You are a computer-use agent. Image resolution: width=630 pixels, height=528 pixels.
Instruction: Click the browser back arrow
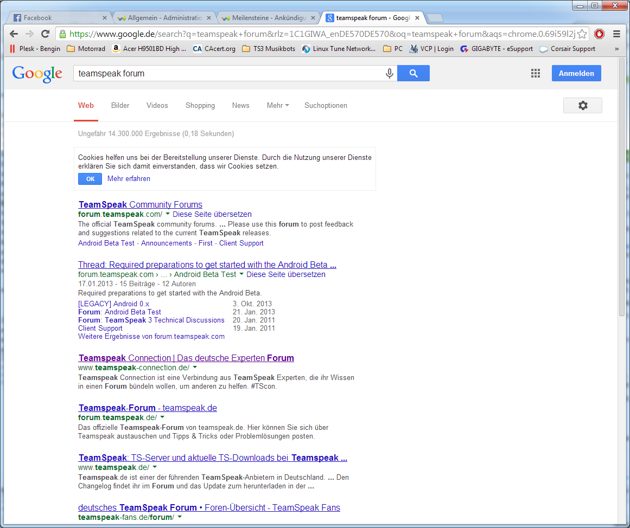coord(14,34)
